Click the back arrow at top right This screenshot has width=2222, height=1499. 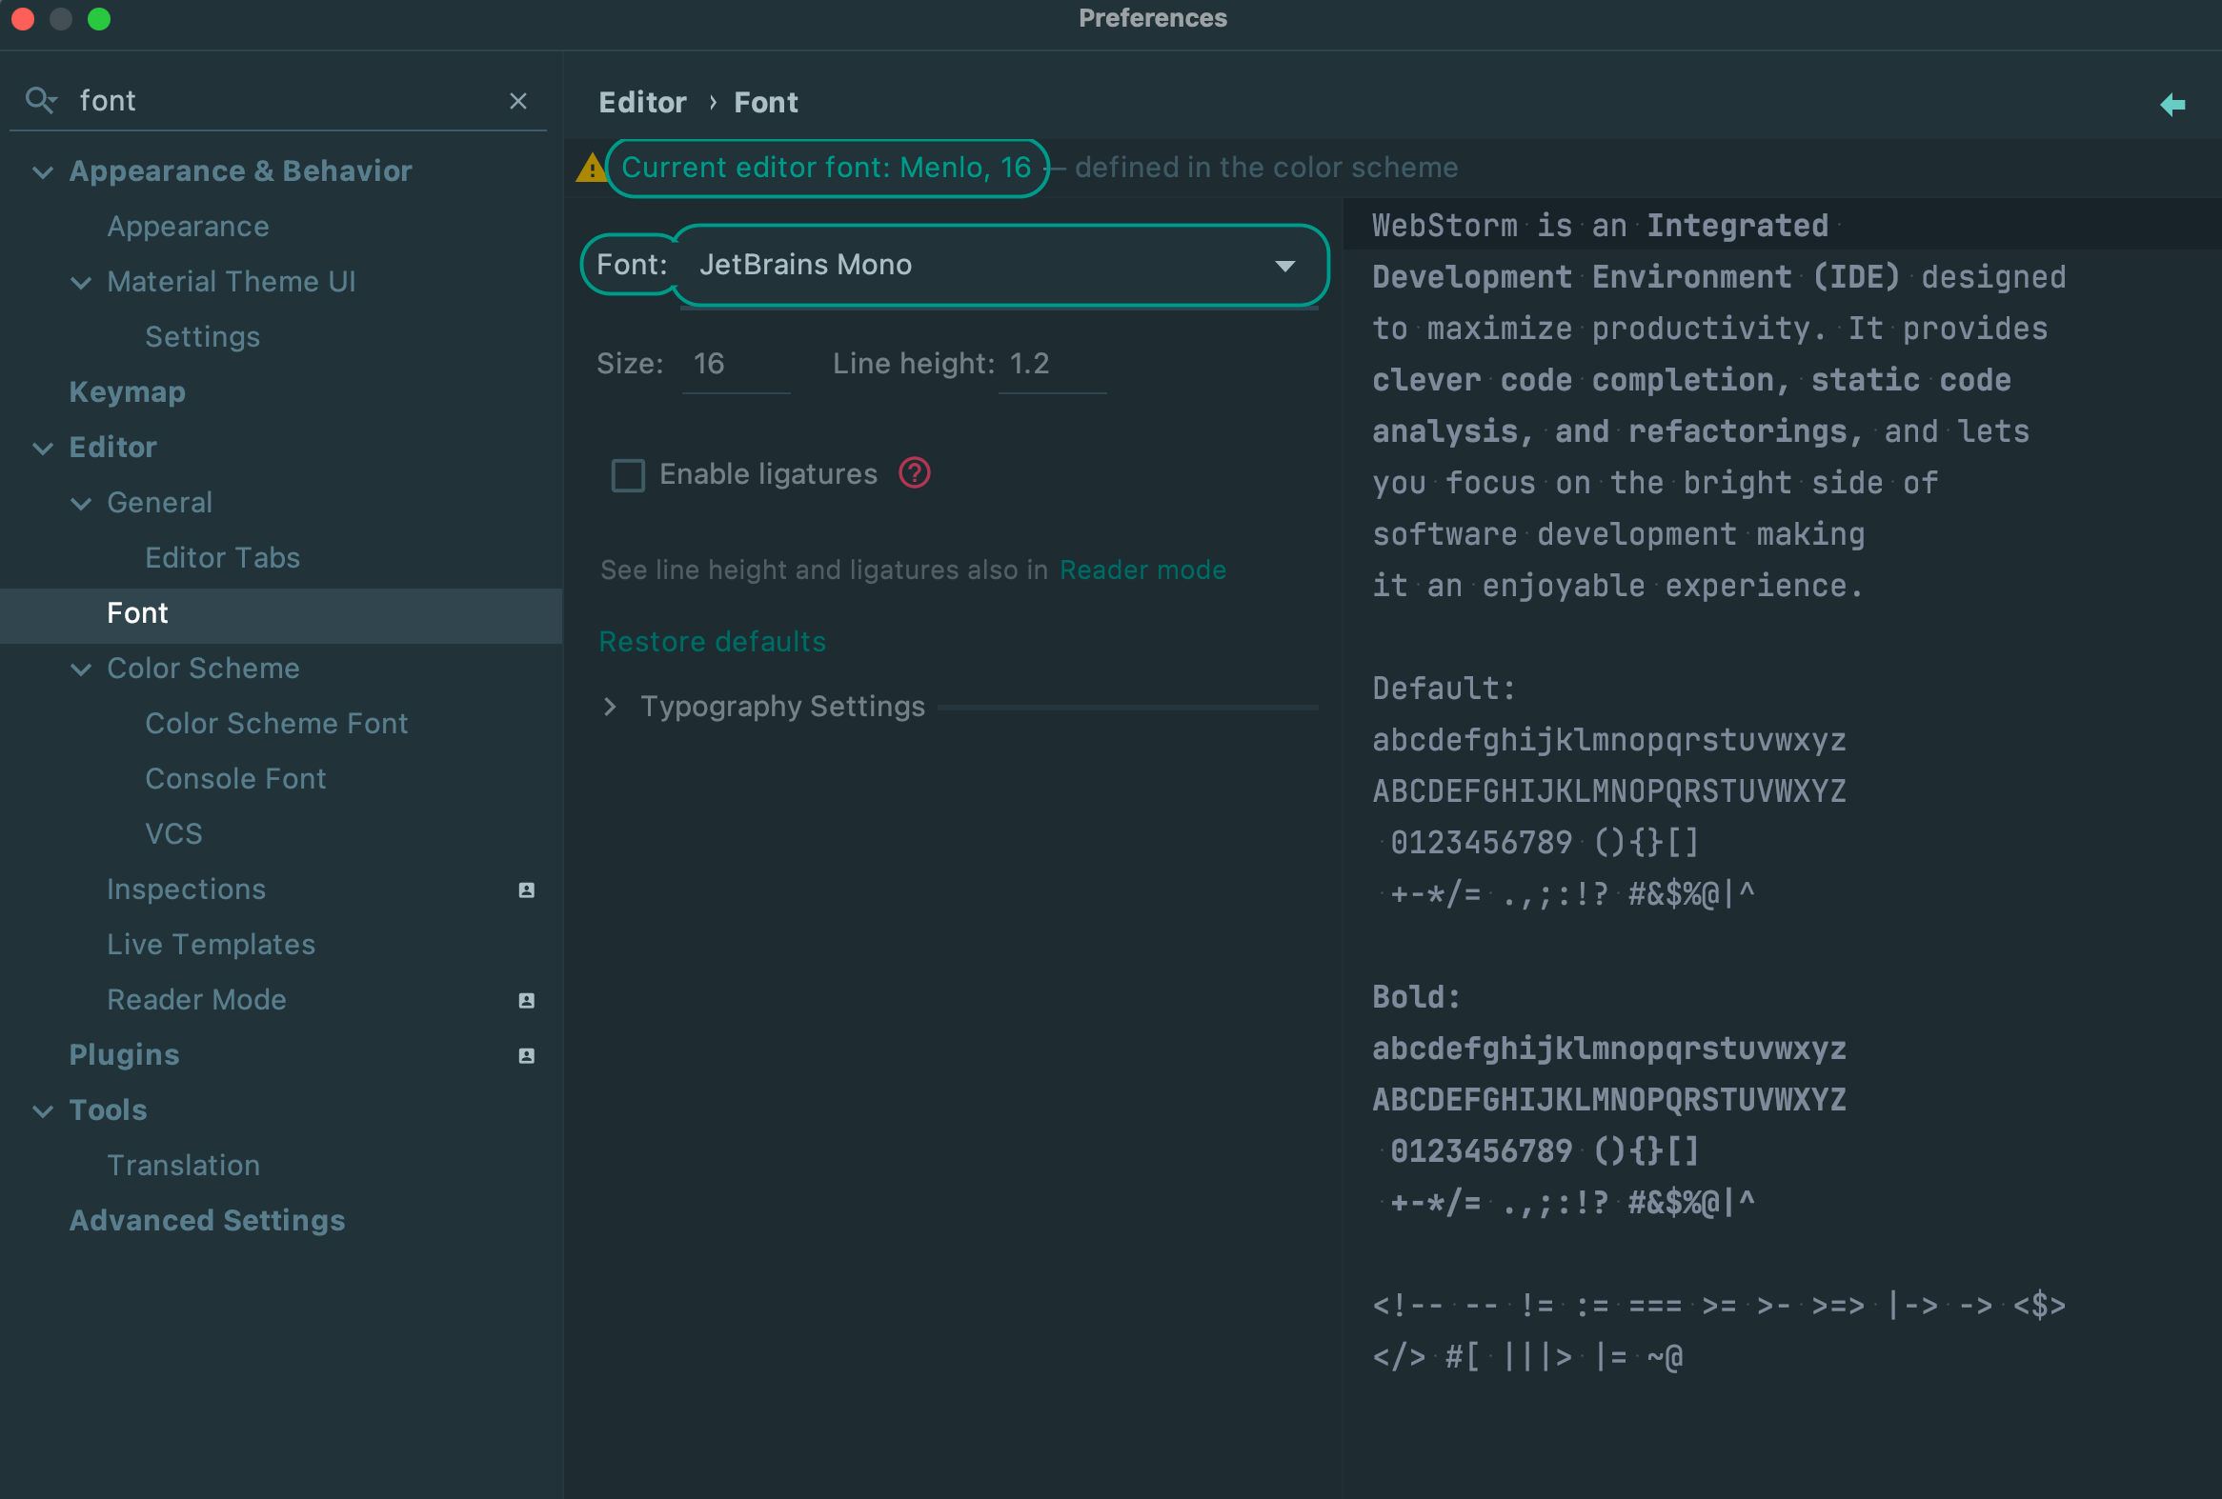click(2173, 105)
